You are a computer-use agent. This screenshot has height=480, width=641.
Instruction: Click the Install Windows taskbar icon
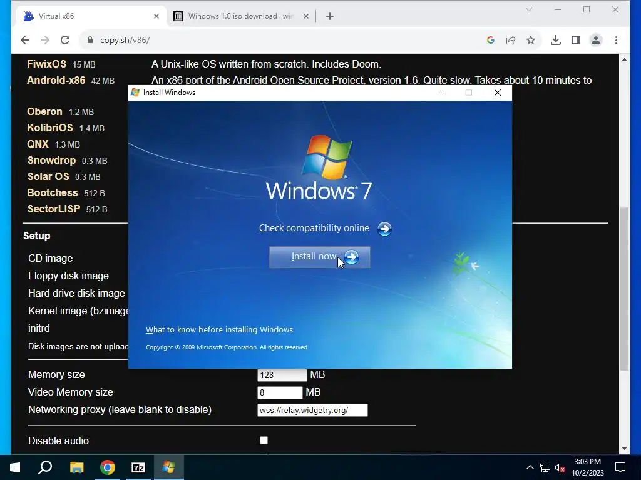point(168,467)
